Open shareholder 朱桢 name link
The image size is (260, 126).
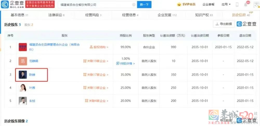click(32, 101)
